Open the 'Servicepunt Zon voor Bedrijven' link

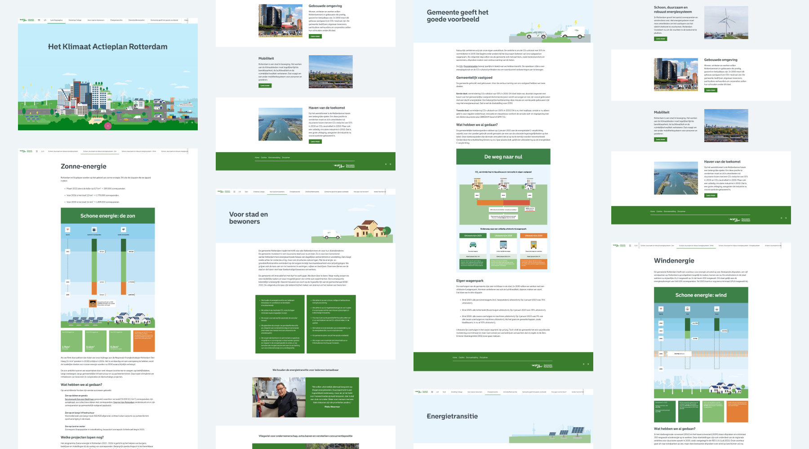(x=79, y=400)
